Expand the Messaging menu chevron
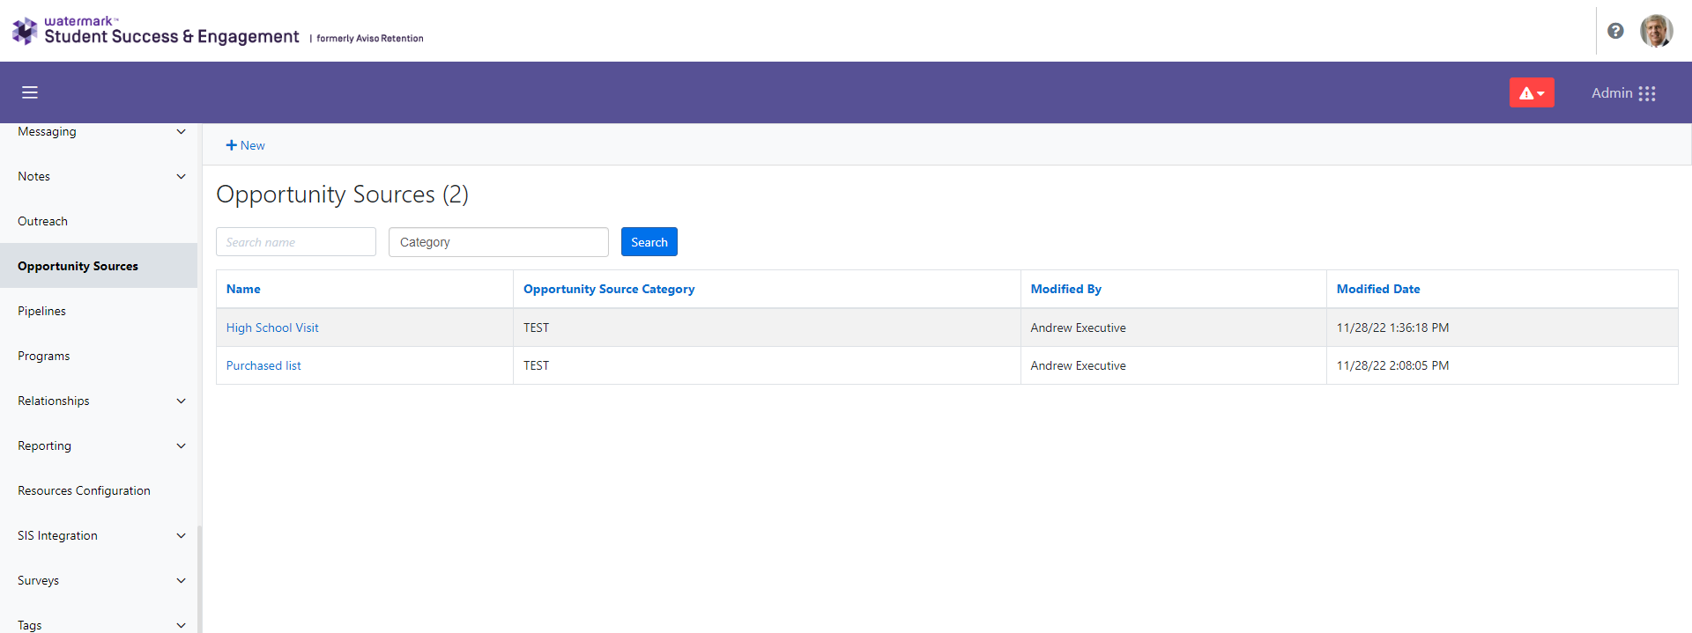 (x=181, y=132)
